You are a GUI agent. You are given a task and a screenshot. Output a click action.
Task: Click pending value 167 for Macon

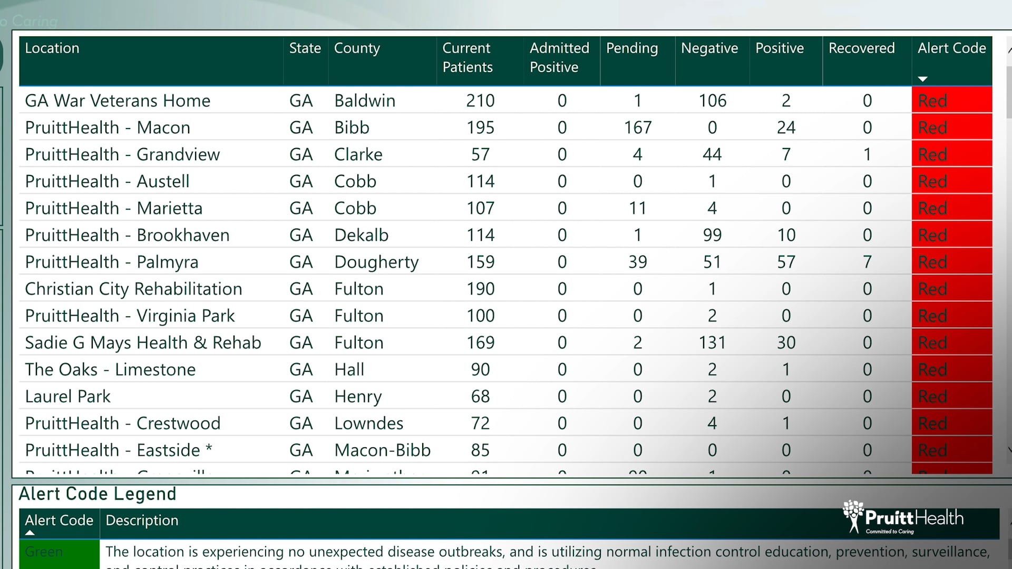click(x=638, y=127)
